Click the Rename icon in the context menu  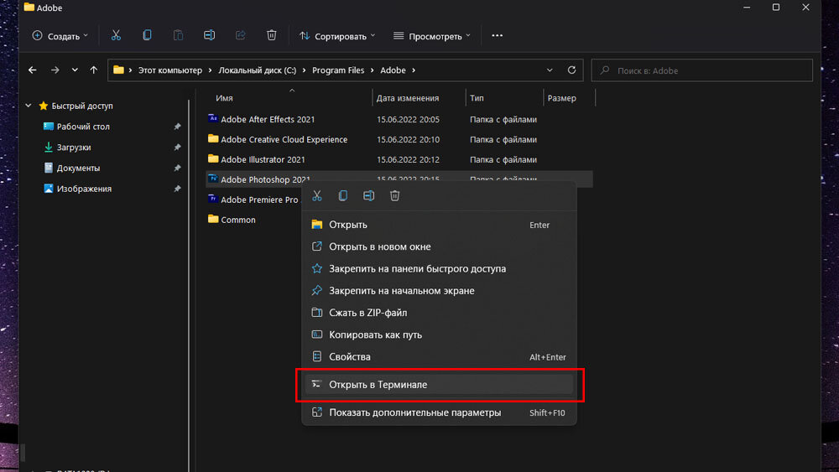(368, 195)
